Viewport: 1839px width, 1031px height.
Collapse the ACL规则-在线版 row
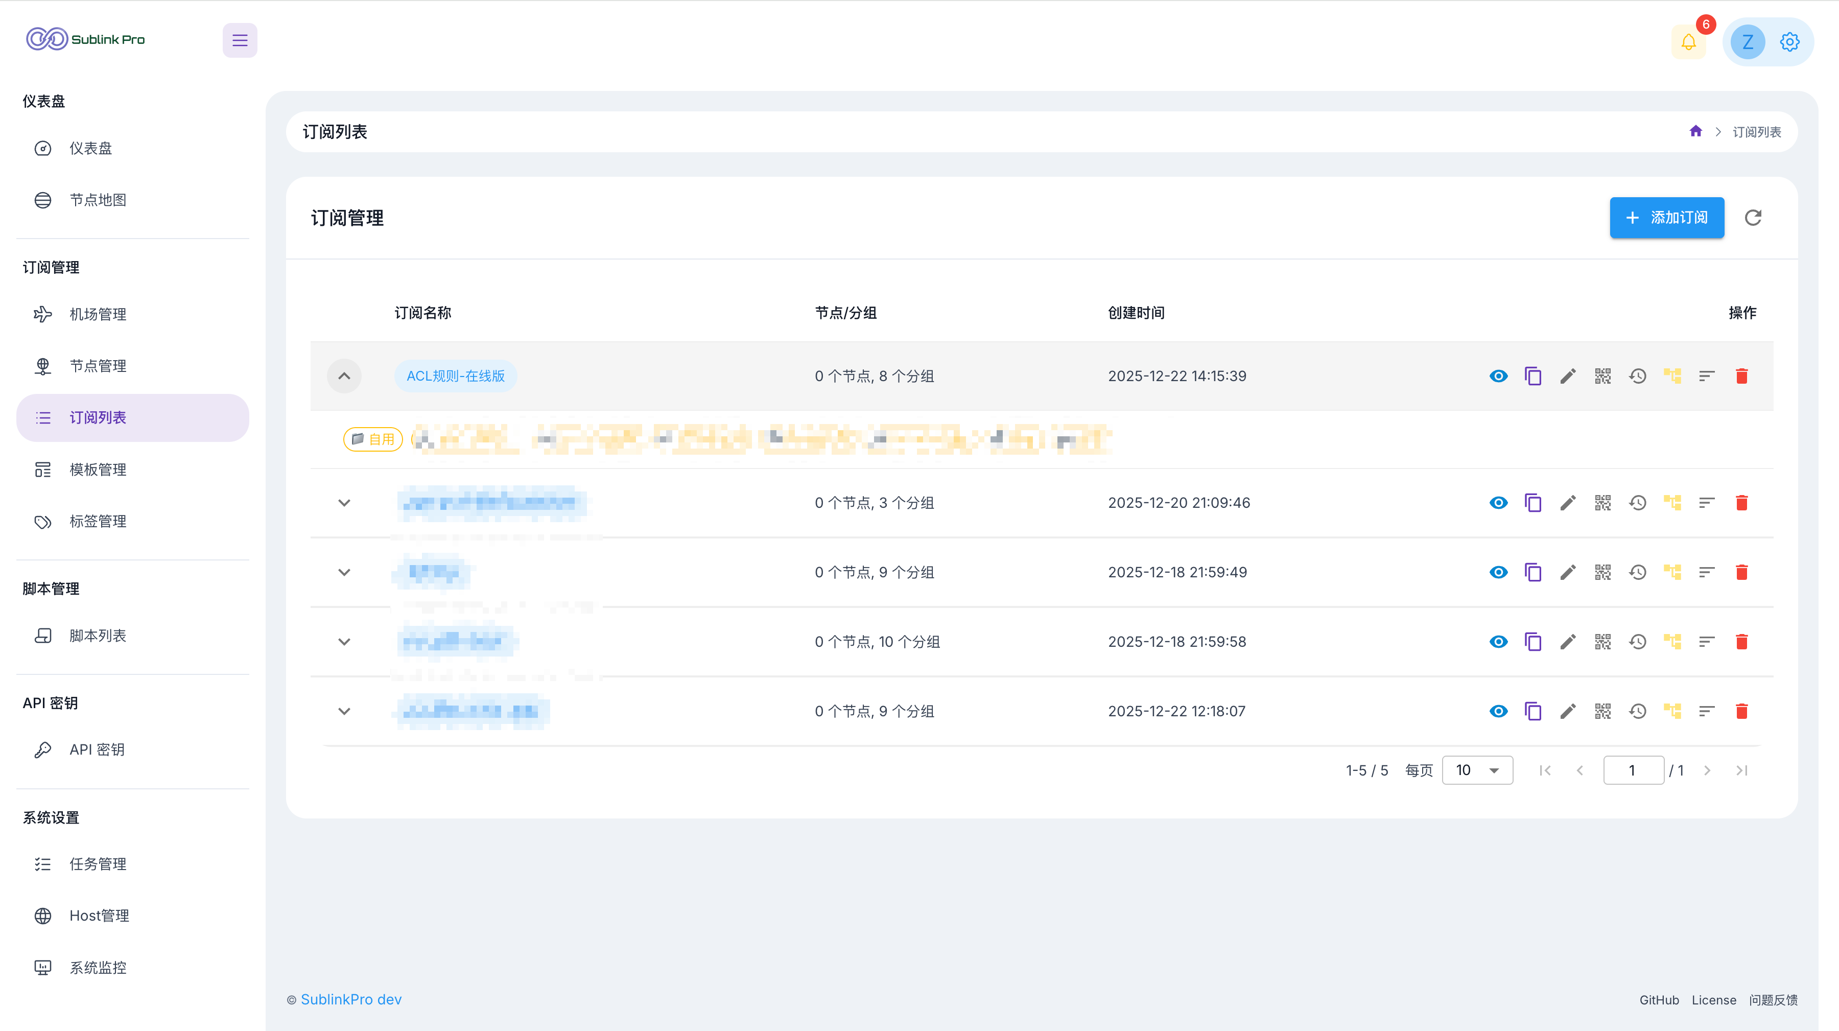(x=344, y=376)
